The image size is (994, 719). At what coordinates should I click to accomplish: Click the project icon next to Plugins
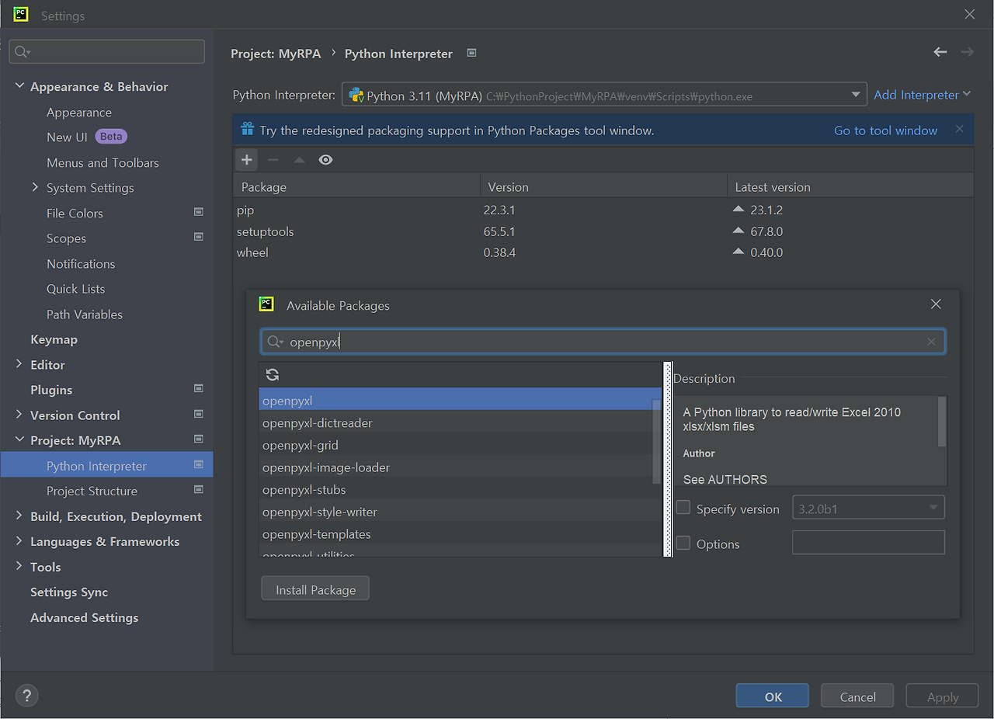pyautogui.click(x=199, y=388)
